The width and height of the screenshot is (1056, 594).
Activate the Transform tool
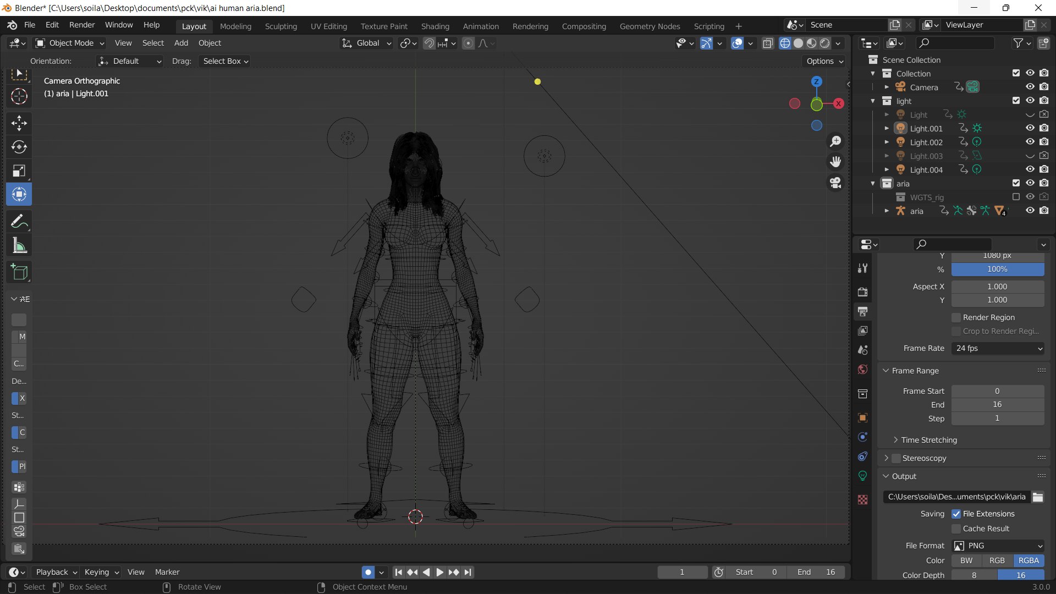click(x=19, y=194)
